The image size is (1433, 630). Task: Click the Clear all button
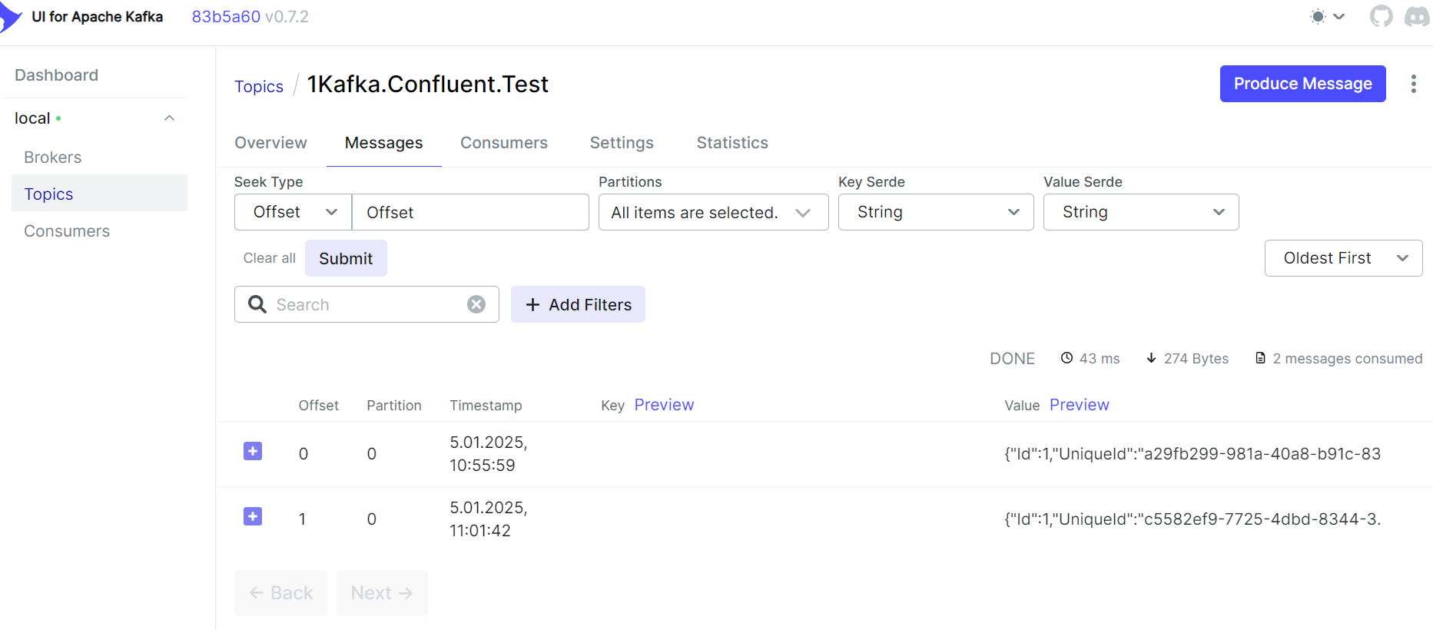pos(269,258)
